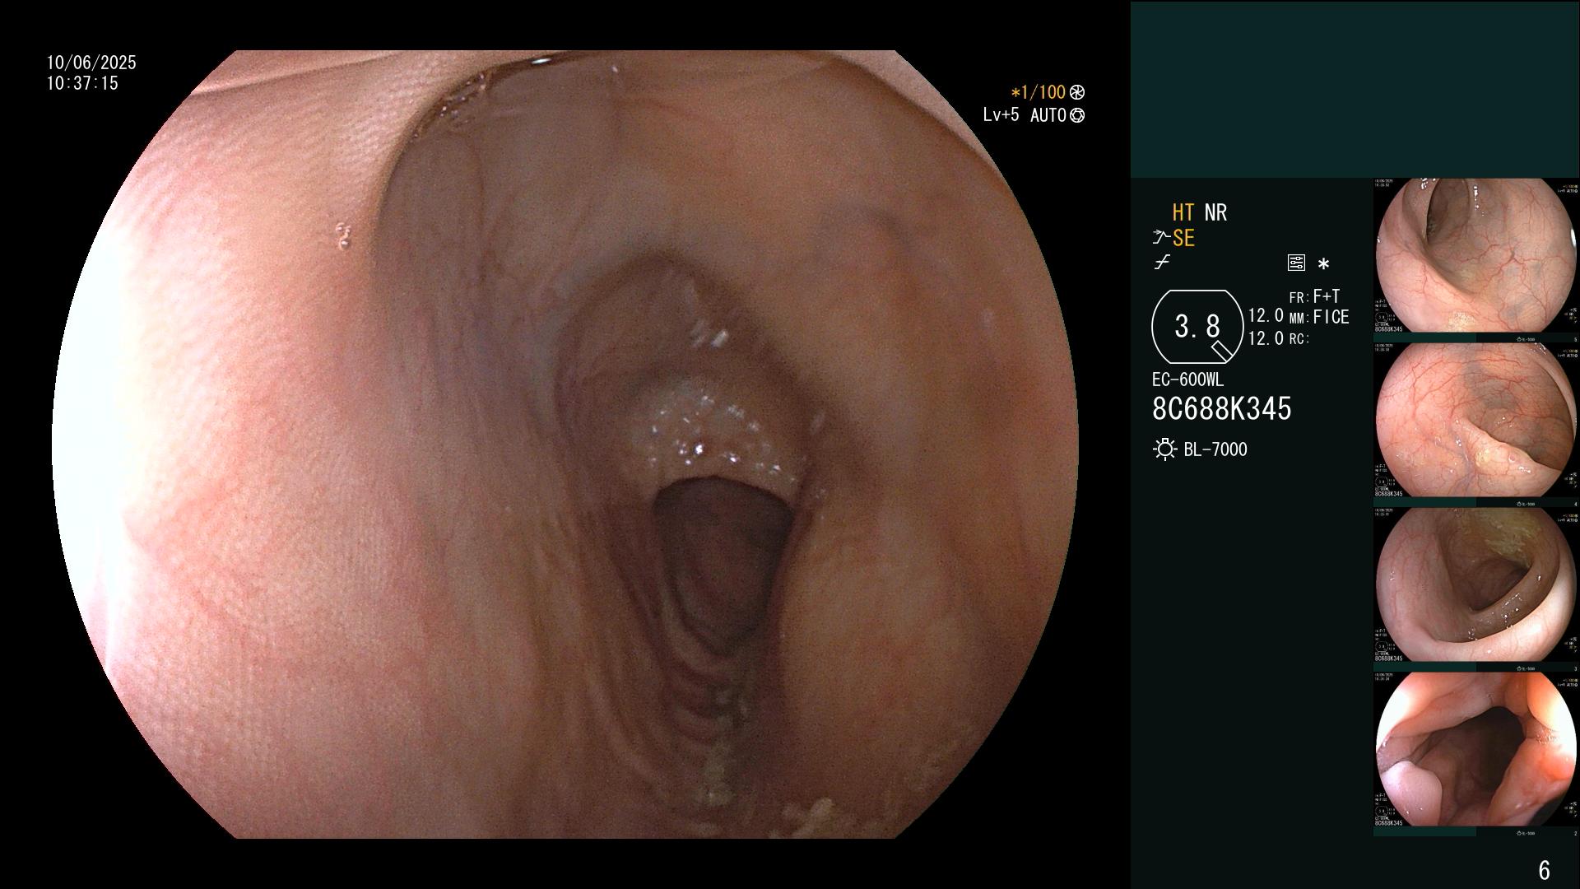The height and width of the screenshot is (889, 1580).
Task: Click the image count 6
Action: point(1544,870)
